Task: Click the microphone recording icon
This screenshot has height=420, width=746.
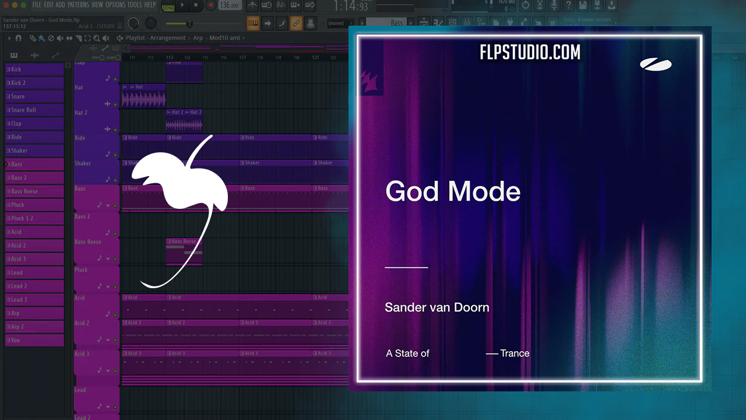Action: [x=554, y=5]
